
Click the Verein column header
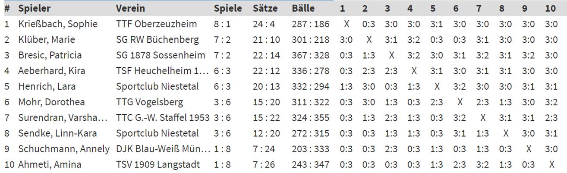[130, 8]
